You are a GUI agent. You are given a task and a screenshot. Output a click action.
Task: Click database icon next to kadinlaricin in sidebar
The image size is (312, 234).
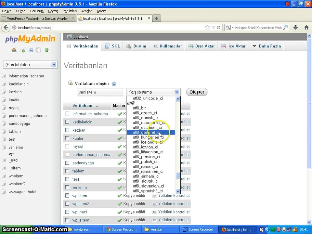pyautogui.click(x=4, y=84)
